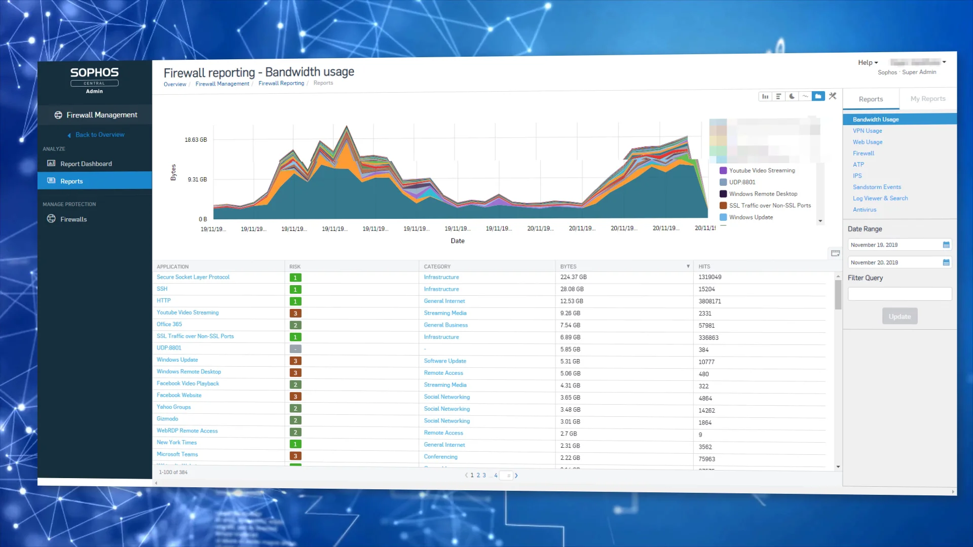Select the area chart view icon
The height and width of the screenshot is (547, 973).
pos(818,96)
